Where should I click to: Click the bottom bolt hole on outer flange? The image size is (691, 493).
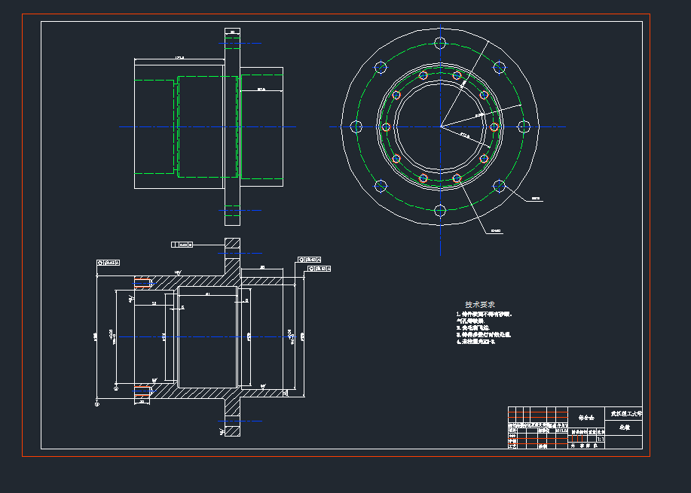pyautogui.click(x=440, y=211)
